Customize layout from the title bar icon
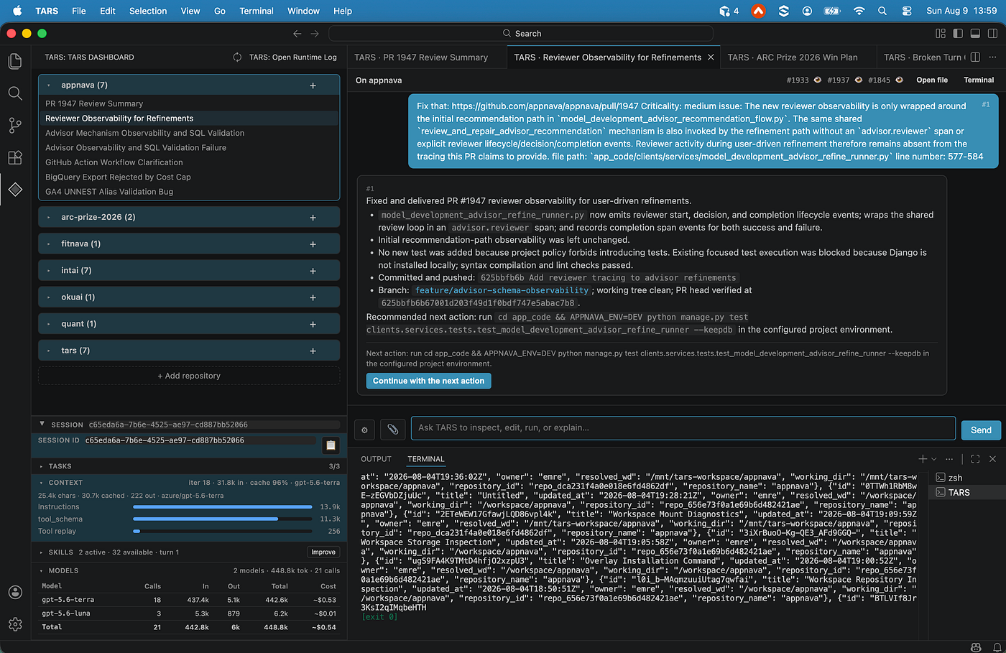This screenshot has height=653, width=1006. [941, 34]
